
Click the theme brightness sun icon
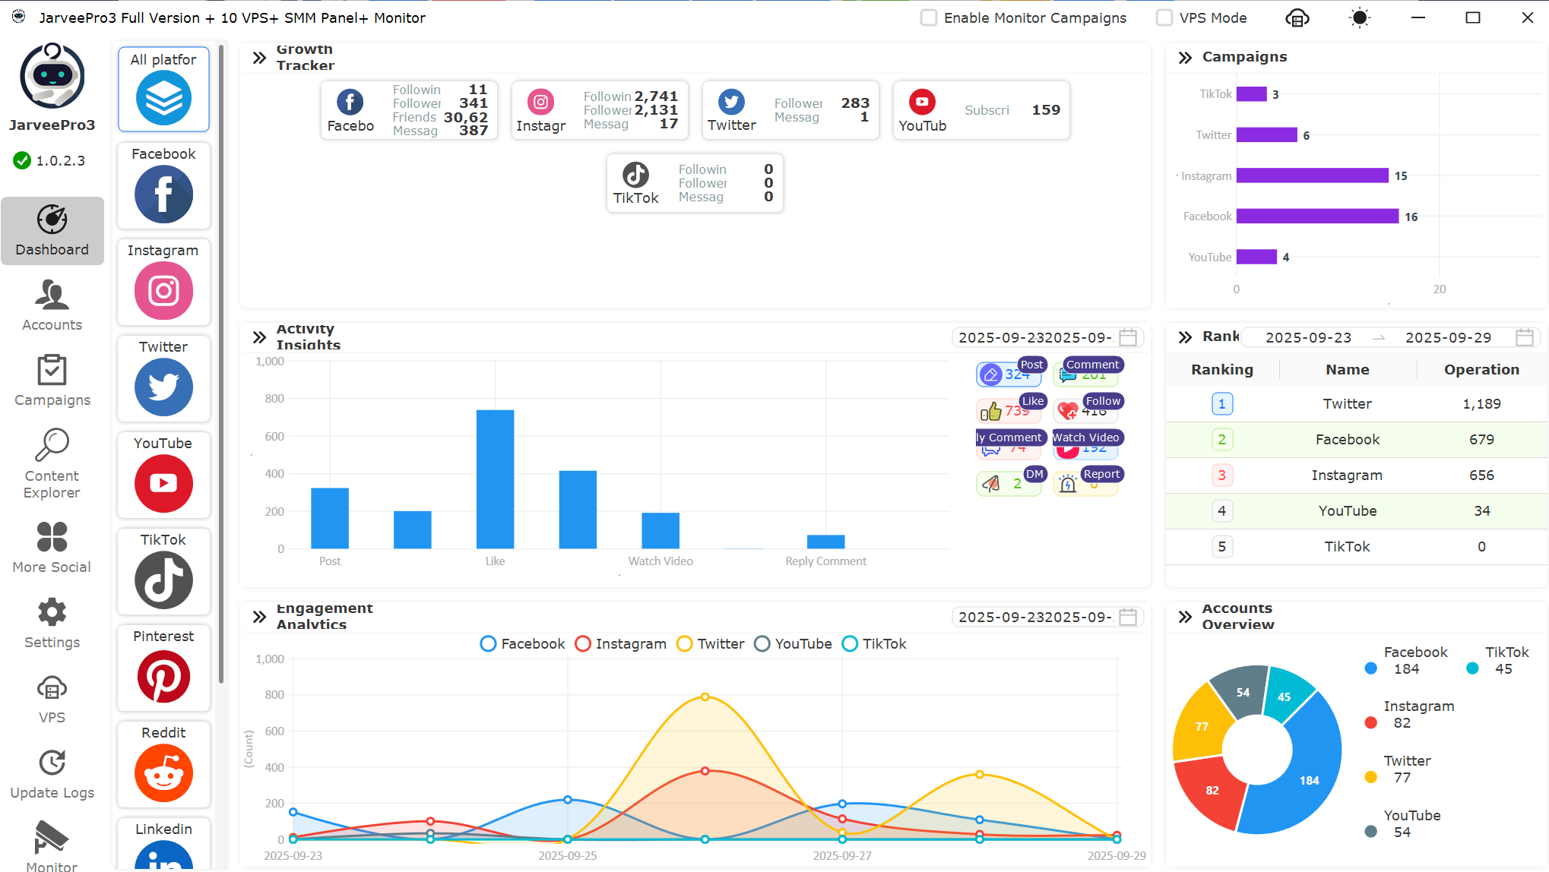point(1360,18)
